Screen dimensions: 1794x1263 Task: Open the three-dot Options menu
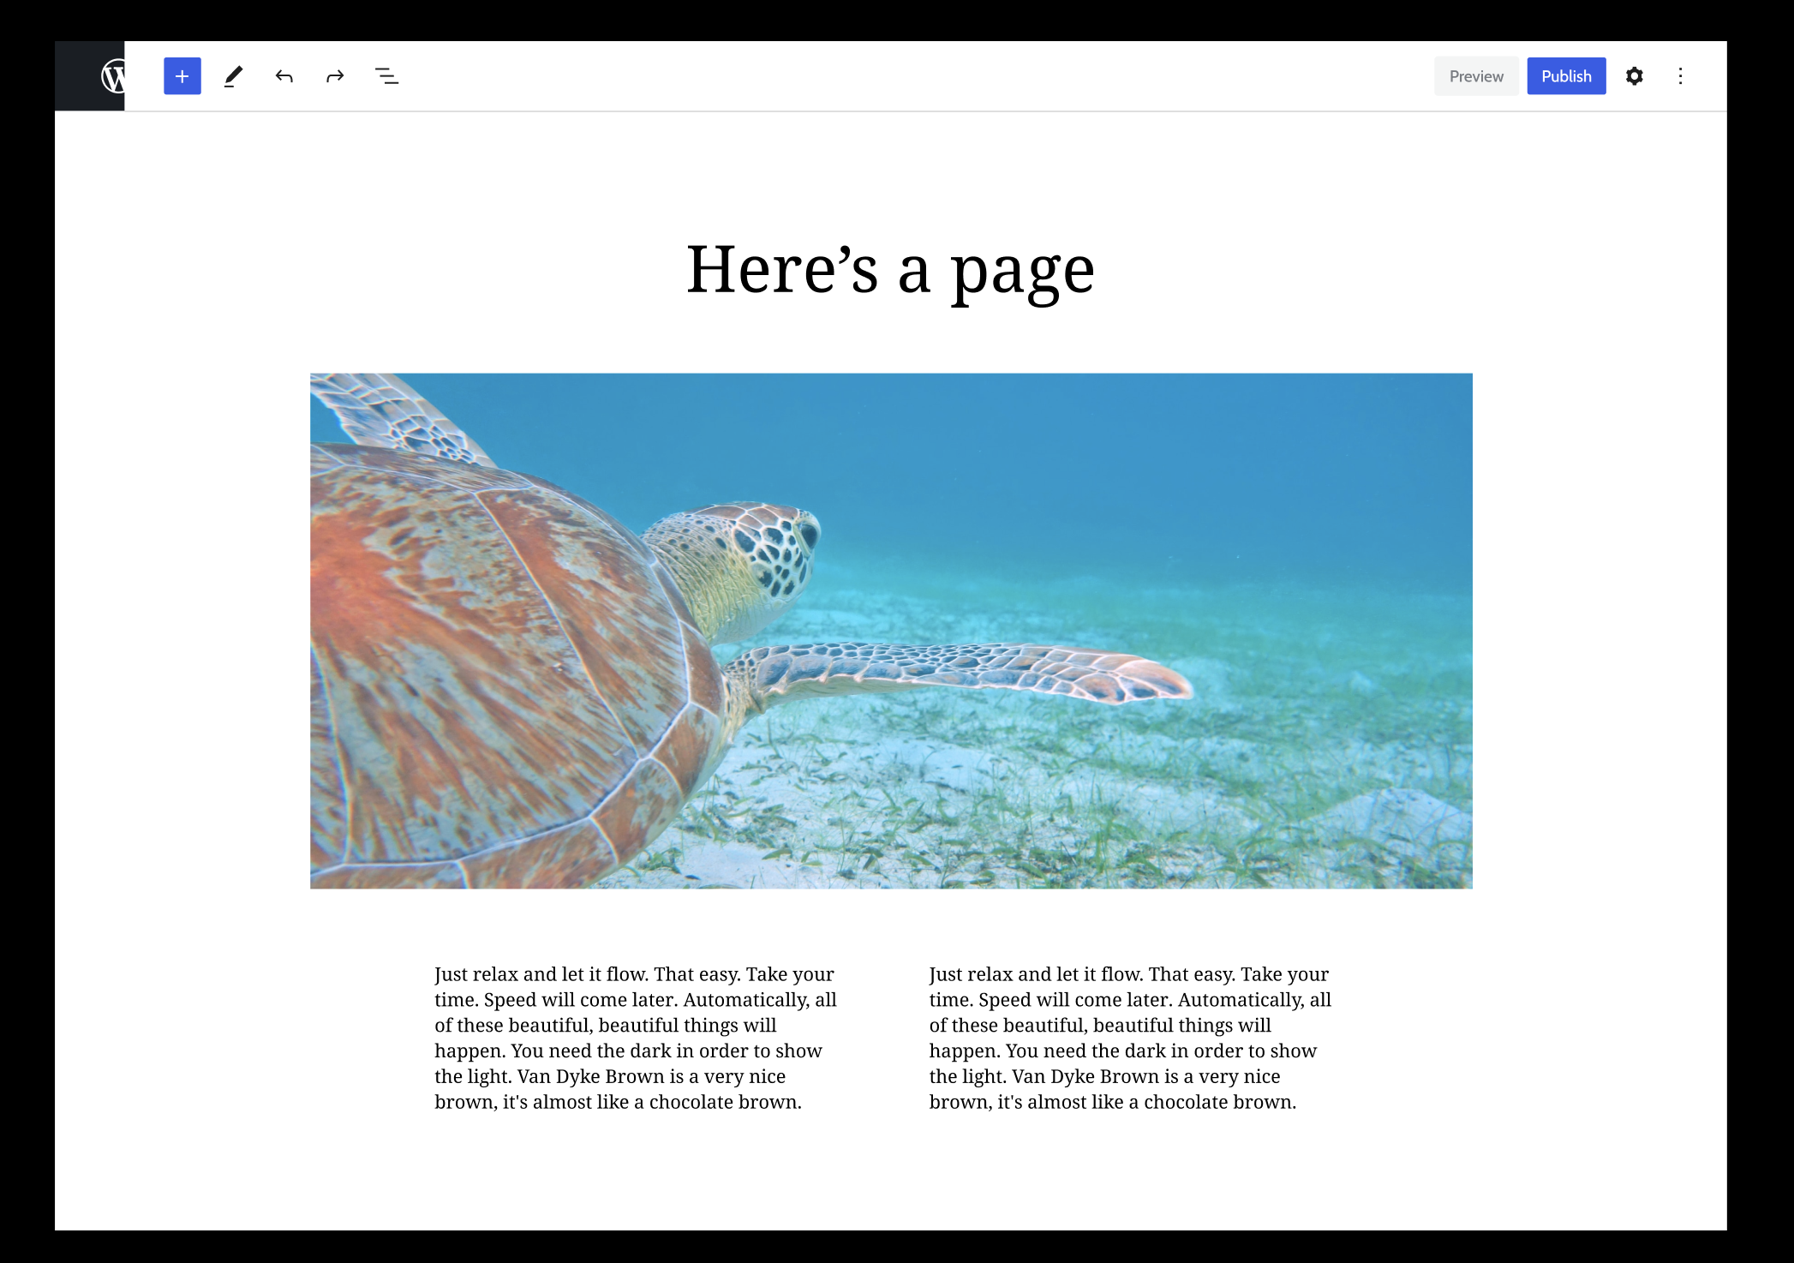(1680, 76)
